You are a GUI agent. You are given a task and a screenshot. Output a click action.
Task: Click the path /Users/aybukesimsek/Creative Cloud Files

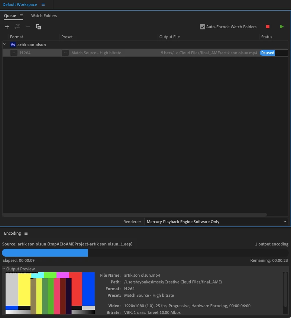173,282
